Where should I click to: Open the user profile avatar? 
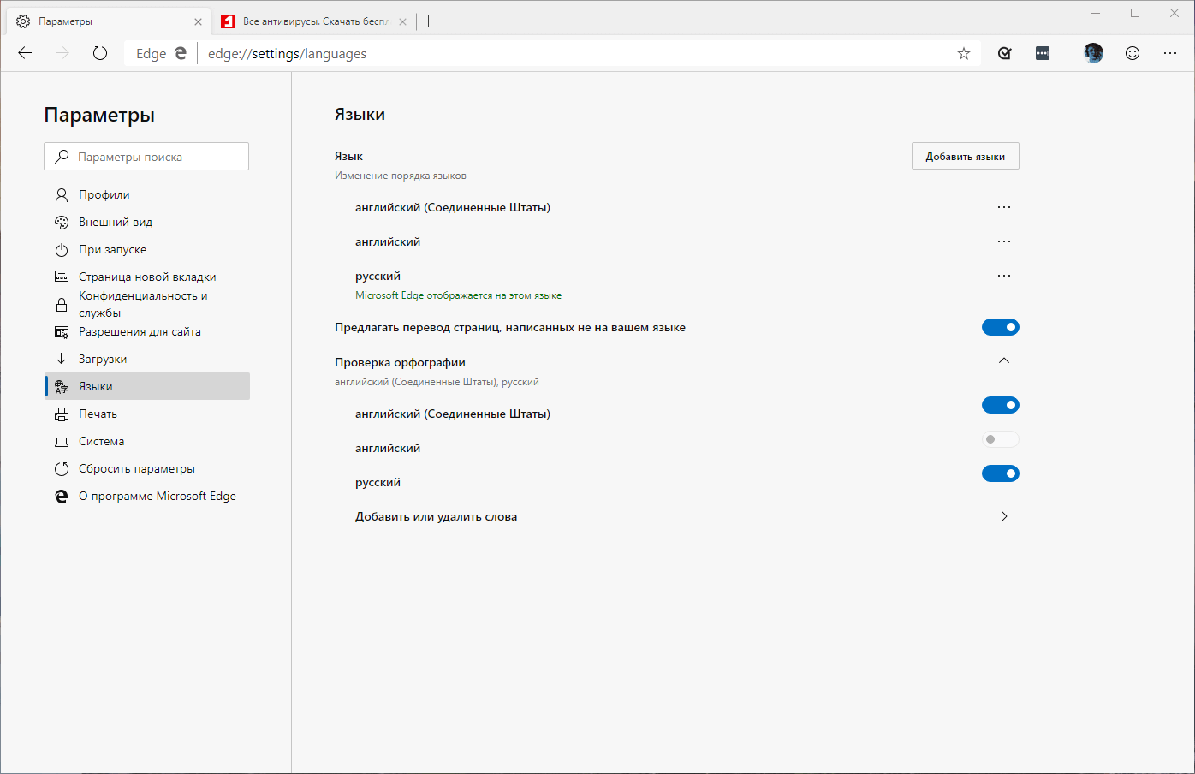1093,53
